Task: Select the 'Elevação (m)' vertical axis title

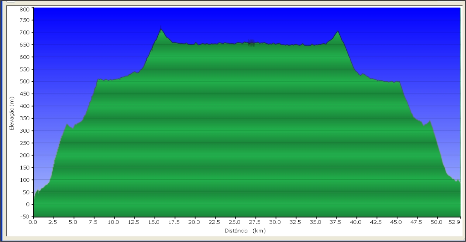Action: pos(12,113)
